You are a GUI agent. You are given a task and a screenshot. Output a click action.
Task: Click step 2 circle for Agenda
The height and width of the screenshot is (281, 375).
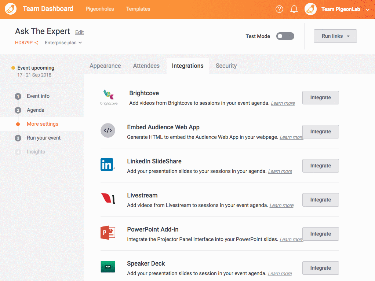(18, 110)
